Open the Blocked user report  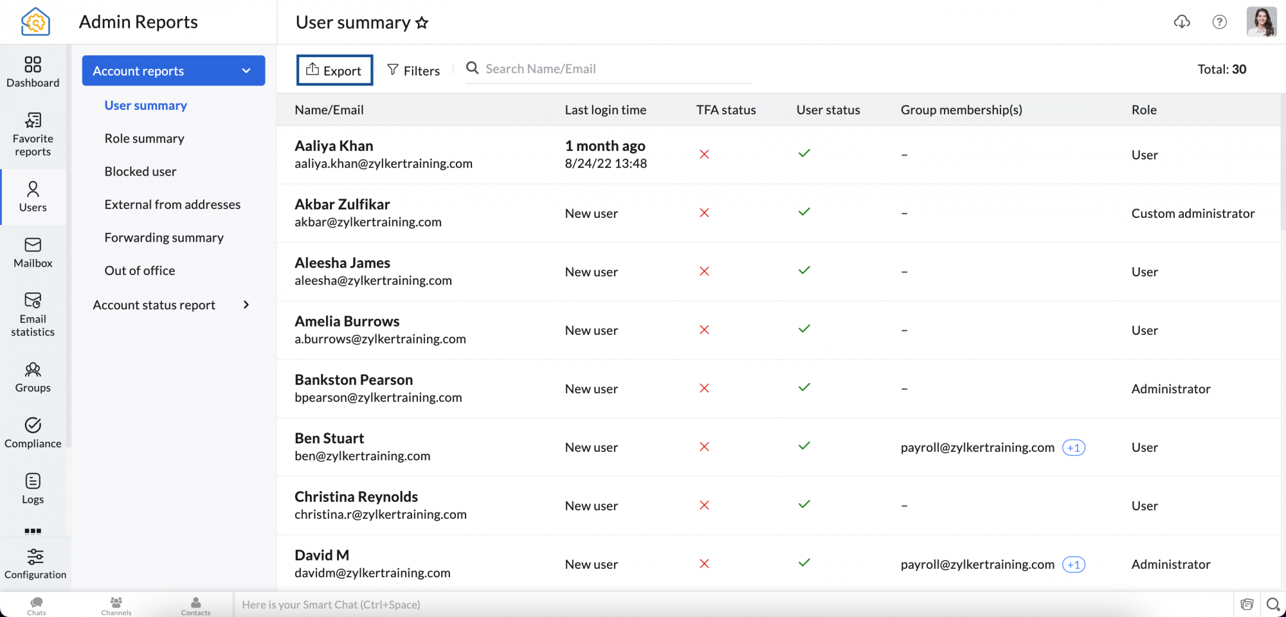pyautogui.click(x=140, y=171)
